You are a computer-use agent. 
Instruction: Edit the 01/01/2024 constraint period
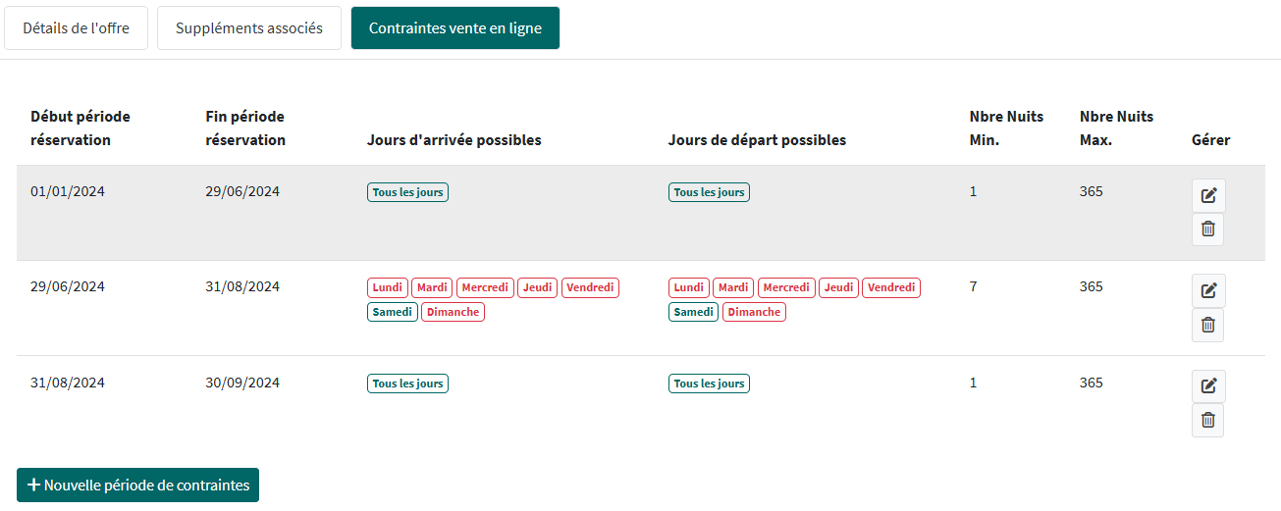click(1208, 195)
